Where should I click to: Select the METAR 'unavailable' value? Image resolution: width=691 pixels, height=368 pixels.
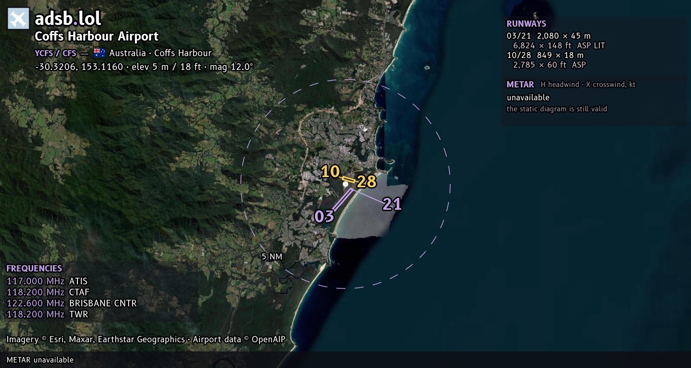[528, 98]
